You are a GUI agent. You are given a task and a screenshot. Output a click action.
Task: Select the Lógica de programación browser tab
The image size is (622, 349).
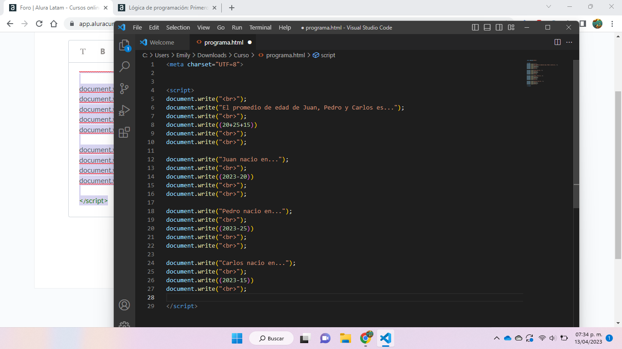166,8
